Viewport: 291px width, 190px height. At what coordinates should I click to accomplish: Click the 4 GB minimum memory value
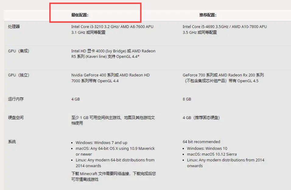75,99
